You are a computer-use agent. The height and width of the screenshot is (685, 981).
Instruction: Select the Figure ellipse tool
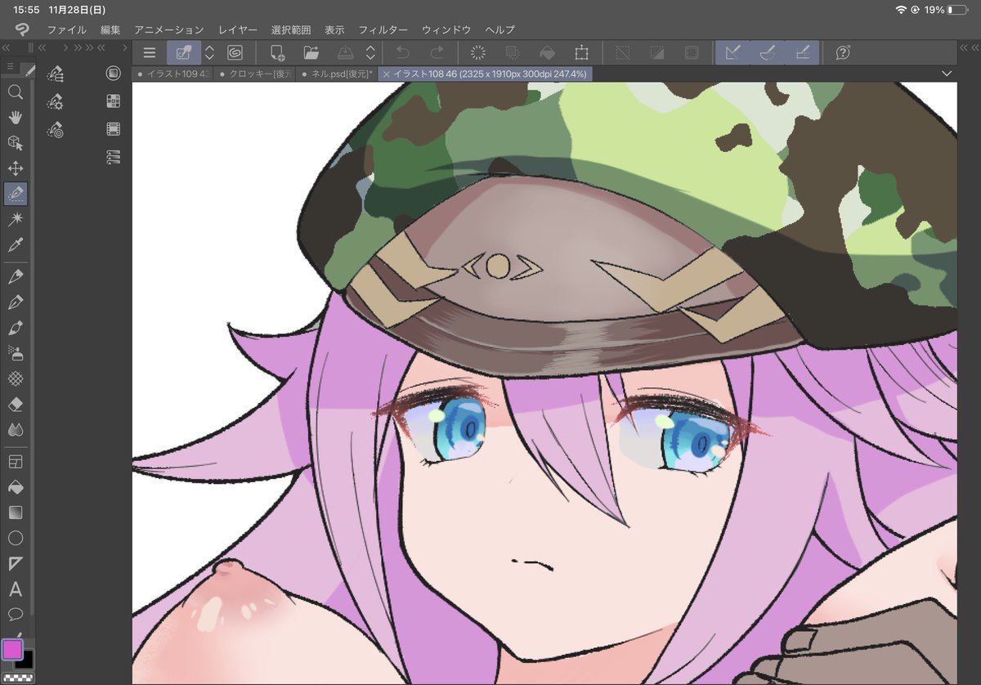pyautogui.click(x=16, y=538)
